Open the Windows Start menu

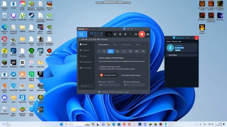[61, 124]
